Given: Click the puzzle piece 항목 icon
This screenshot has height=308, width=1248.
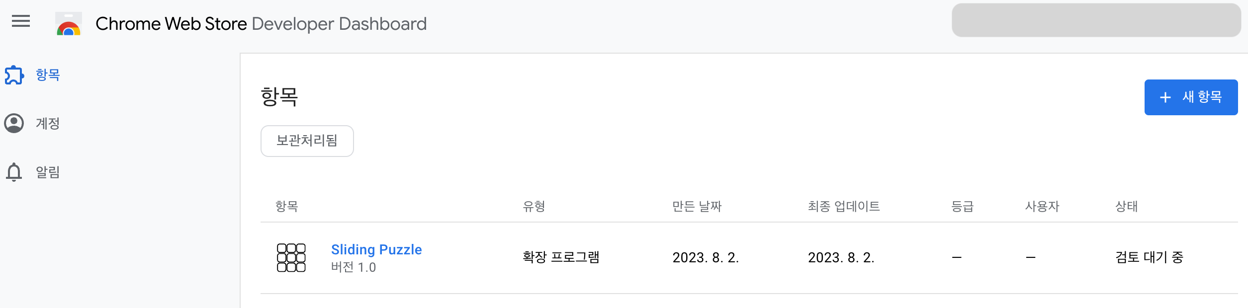Looking at the screenshot, I should 14,75.
